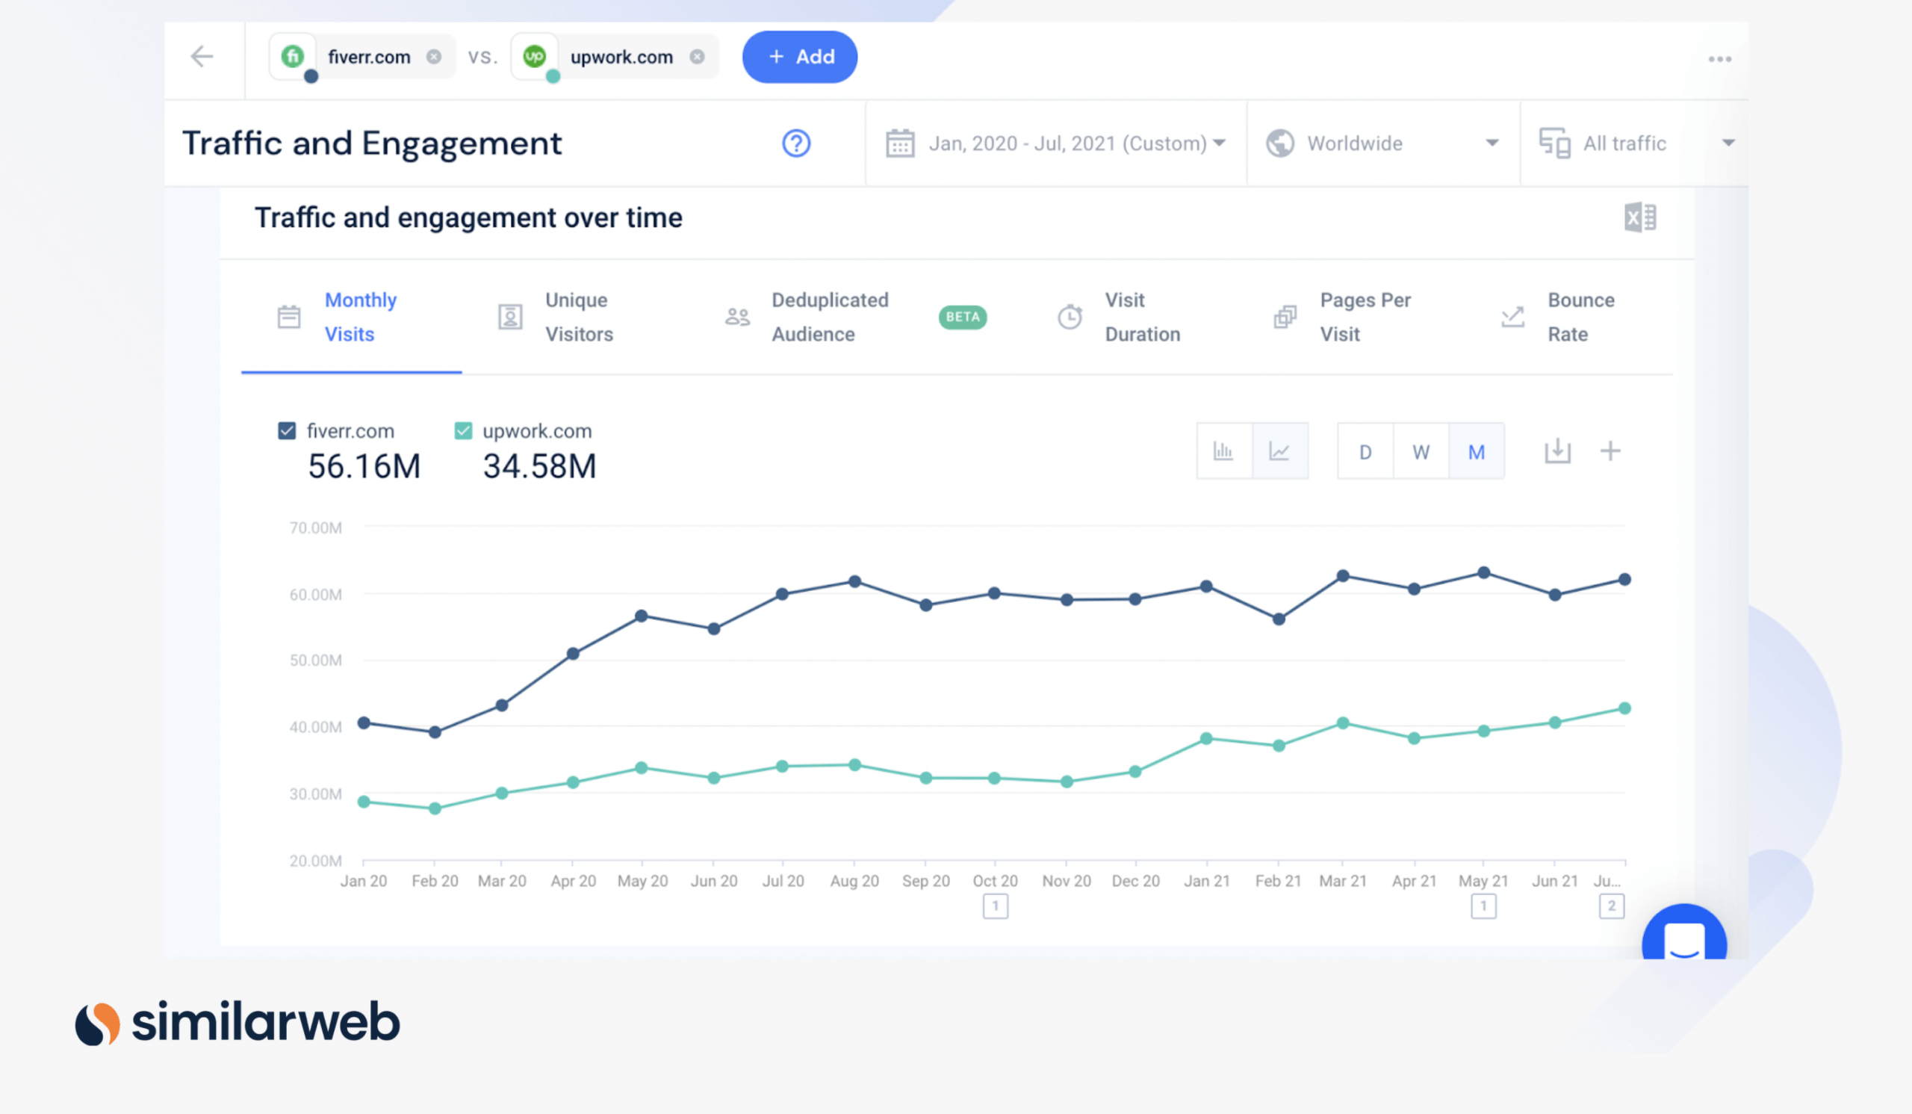Click the Pages Per Visit pages icon
Screen dimensions: 1912x1114
(x=1285, y=318)
